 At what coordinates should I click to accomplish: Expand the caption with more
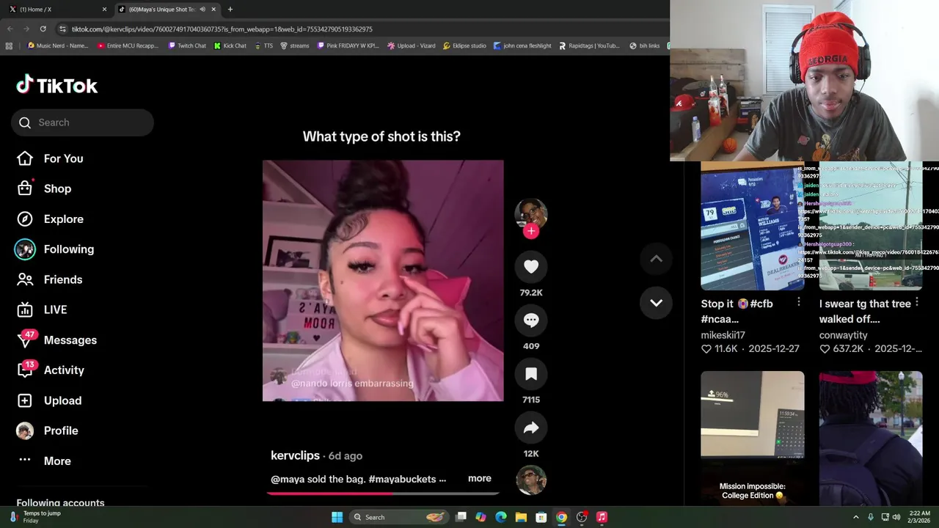pyautogui.click(x=480, y=478)
